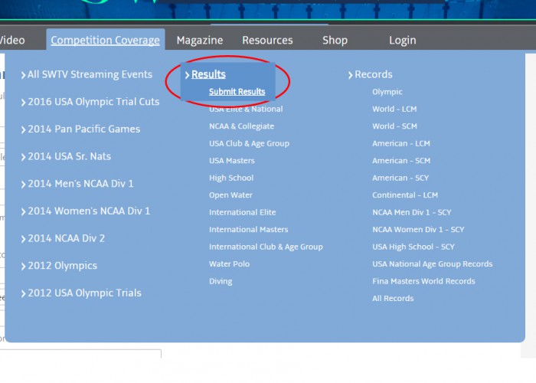Image resolution: width=536 pixels, height=383 pixels.
Task: Open the Submit Results link
Action: [237, 92]
